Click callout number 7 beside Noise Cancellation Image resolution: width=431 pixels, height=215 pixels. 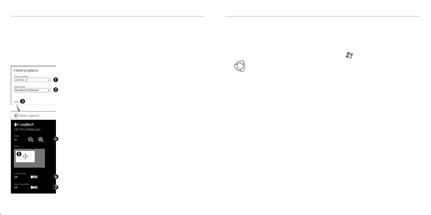pos(56,187)
